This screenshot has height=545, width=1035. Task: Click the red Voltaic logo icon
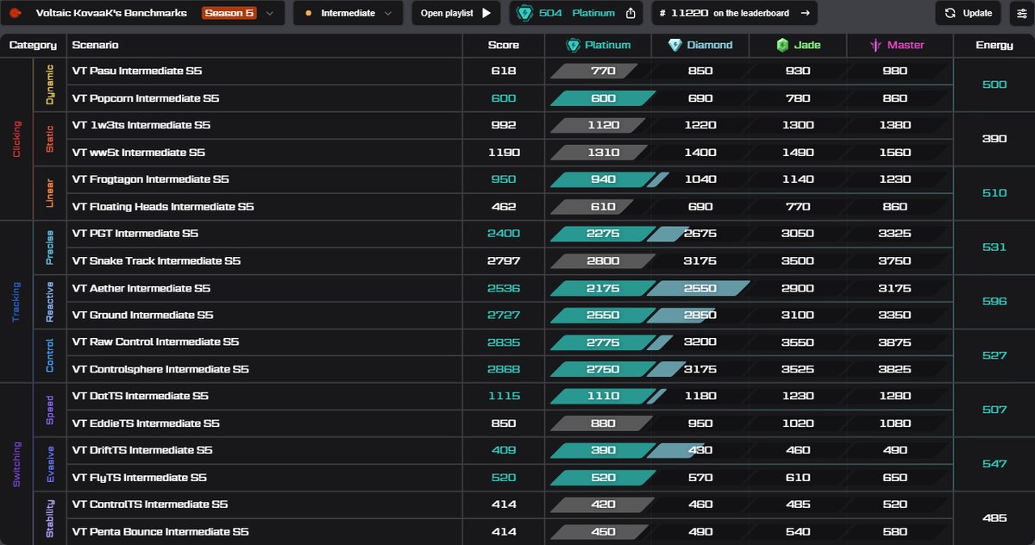[15, 13]
